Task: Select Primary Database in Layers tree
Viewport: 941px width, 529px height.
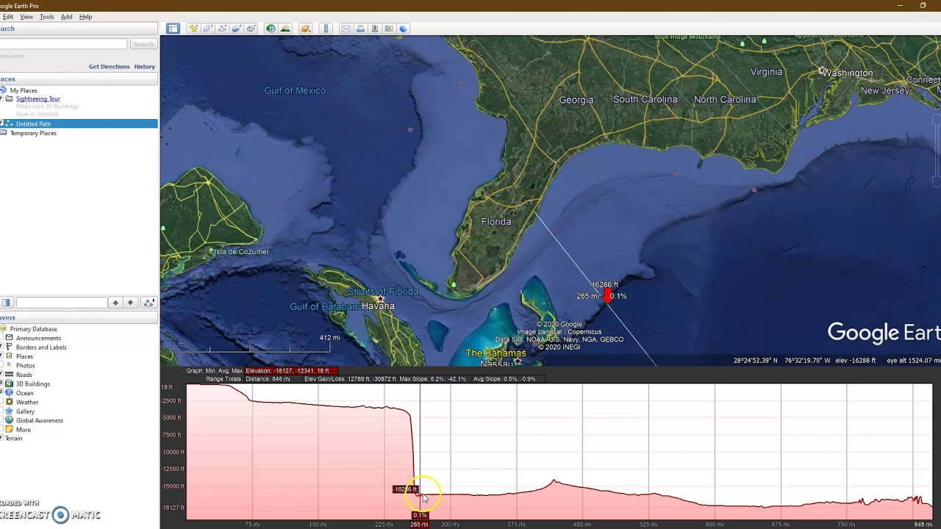Action: (33, 329)
